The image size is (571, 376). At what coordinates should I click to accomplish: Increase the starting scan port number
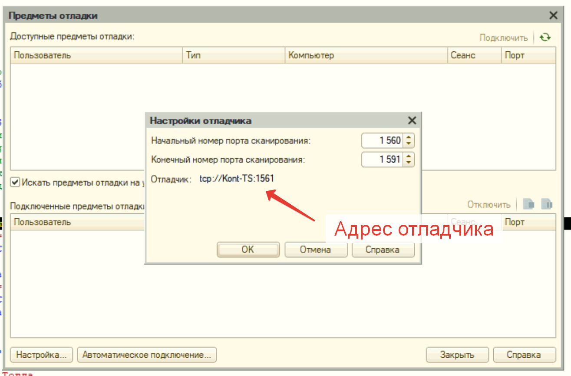pyautogui.click(x=409, y=138)
